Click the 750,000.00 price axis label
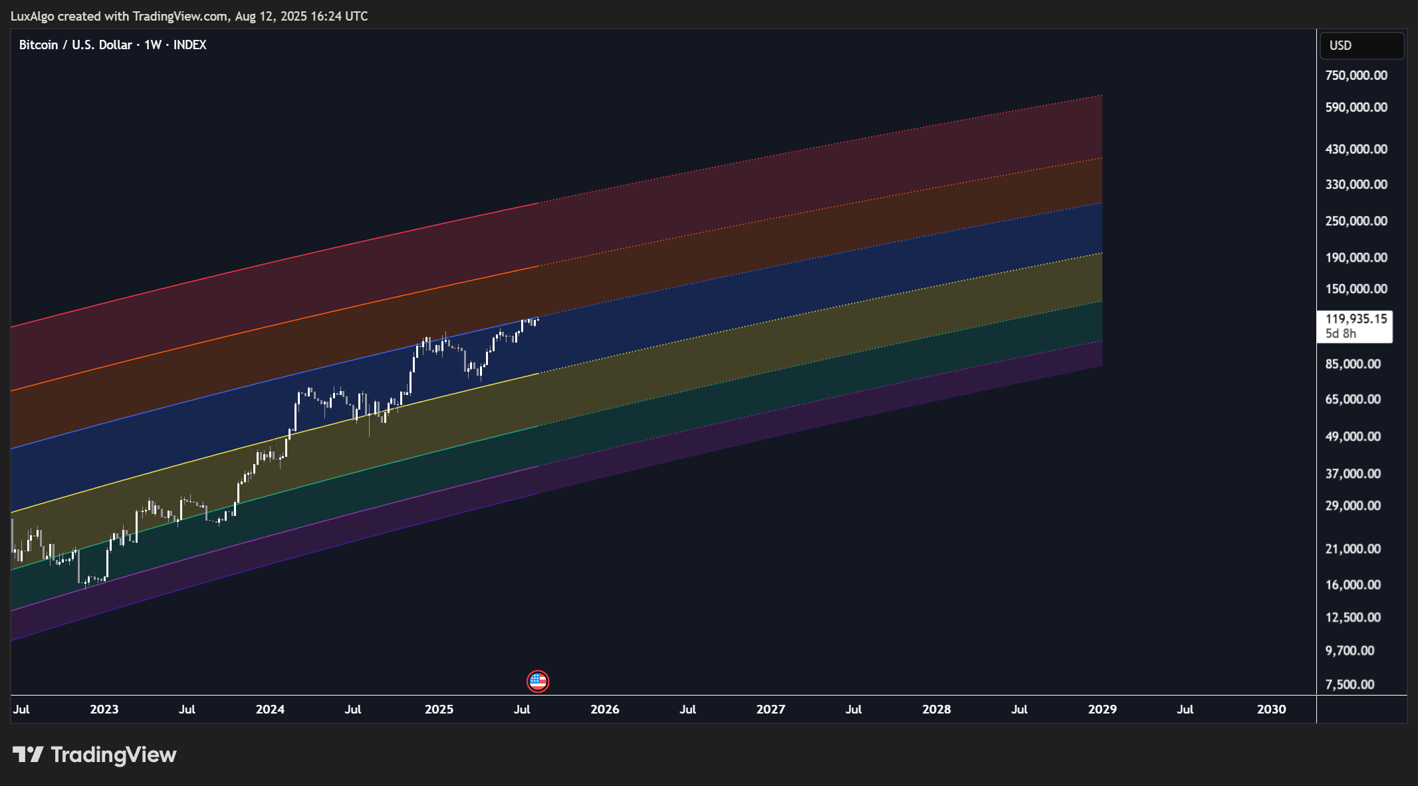Image resolution: width=1418 pixels, height=786 pixels. pyautogui.click(x=1356, y=76)
